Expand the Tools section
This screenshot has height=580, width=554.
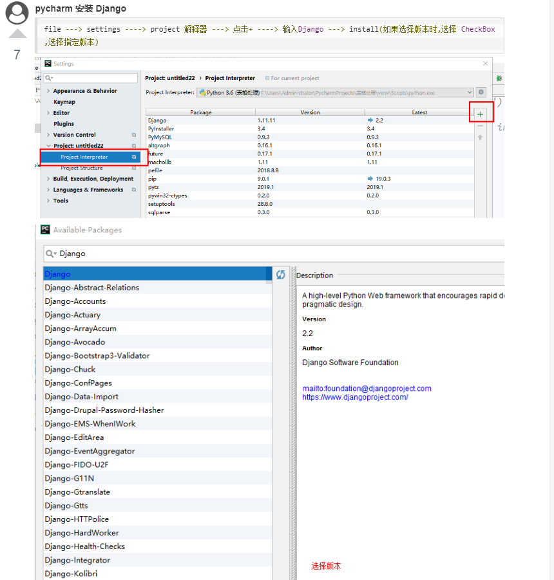click(x=48, y=201)
